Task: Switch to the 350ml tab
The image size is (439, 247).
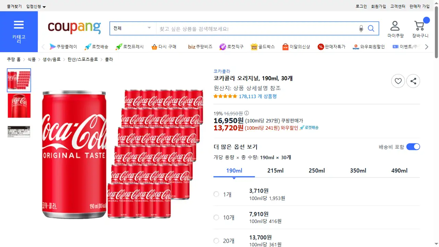Action: [358, 171]
